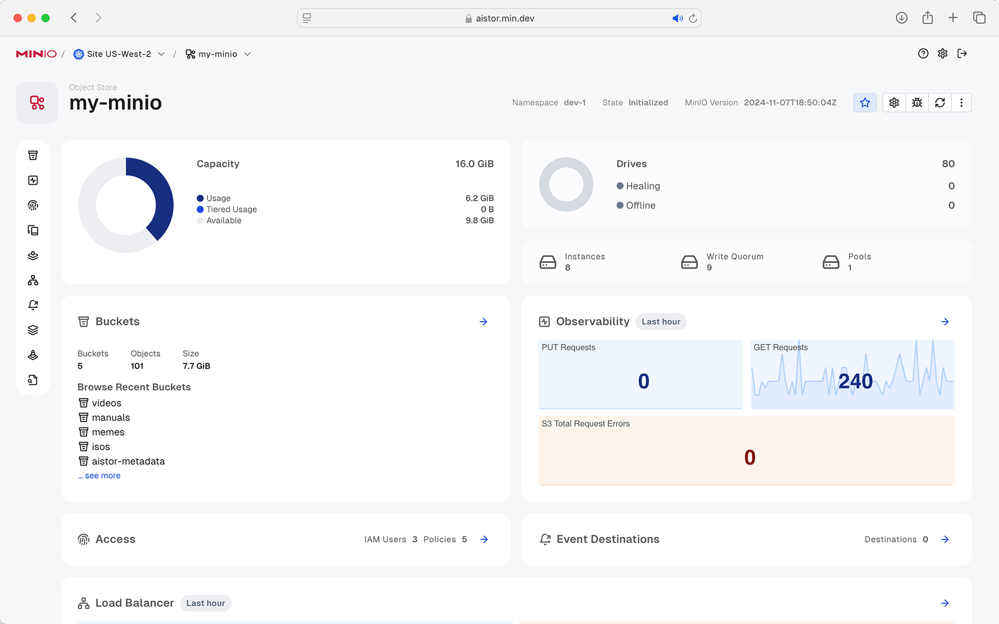Reload the page in browser toolbar
Screen dimensions: 999x624
tap(693, 18)
